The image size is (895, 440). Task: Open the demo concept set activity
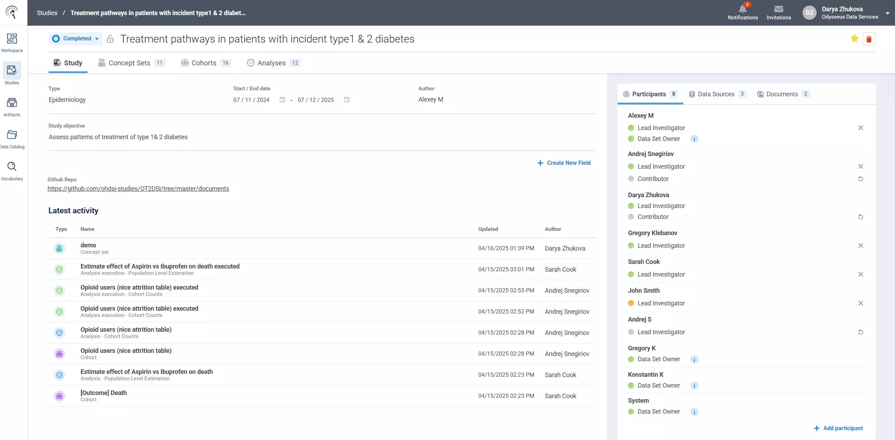pyautogui.click(x=322, y=248)
